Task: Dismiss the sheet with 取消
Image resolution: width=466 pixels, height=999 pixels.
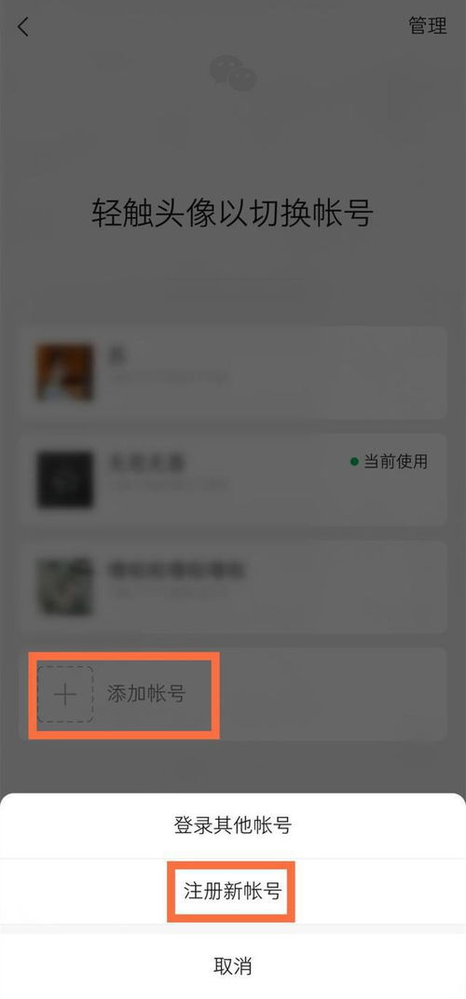Action: point(233,965)
